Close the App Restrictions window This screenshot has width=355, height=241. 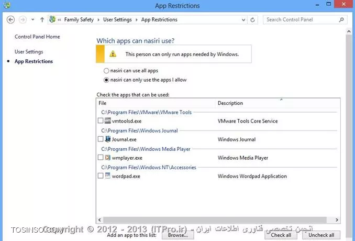(343, 4)
